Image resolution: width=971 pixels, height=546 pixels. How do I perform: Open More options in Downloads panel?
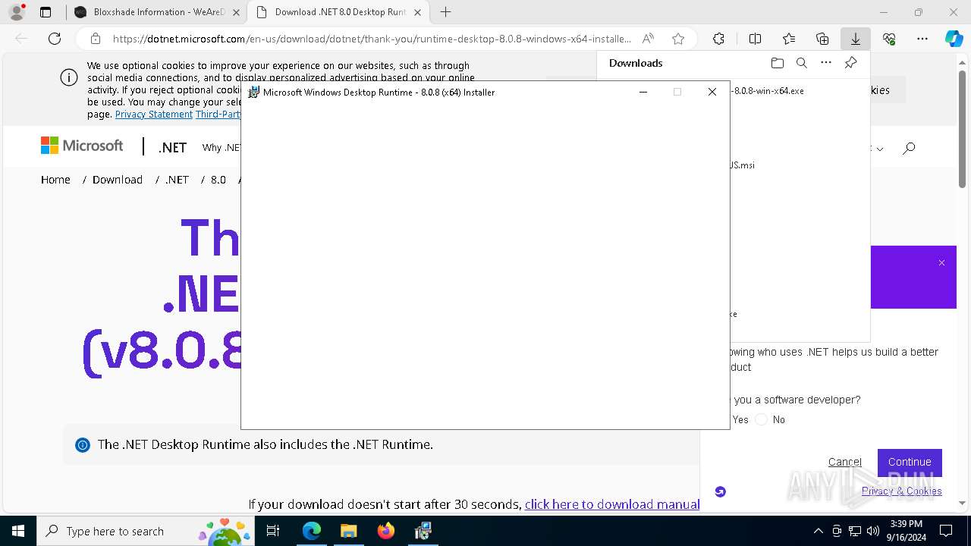[x=826, y=63]
